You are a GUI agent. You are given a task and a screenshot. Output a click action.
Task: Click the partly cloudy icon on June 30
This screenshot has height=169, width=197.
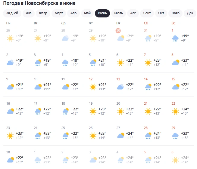[x=11, y=160]
